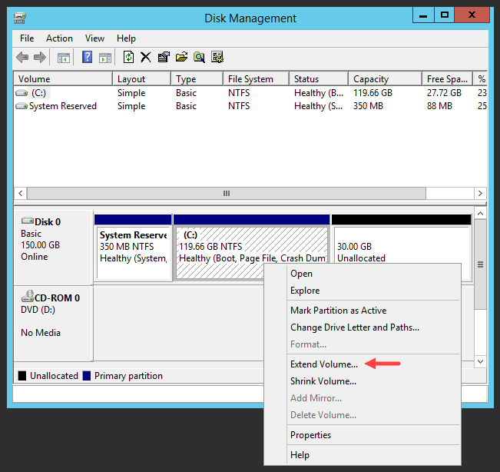Select the (C:) 119.66 GB partition block
Viewport: 500px width, 472px height.
tap(251, 248)
